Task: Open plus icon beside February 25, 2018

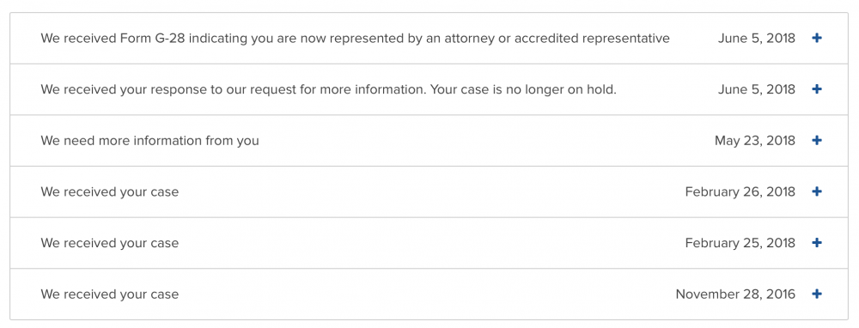Action: [817, 243]
